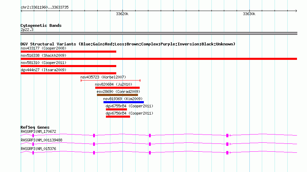Click third exon of RASGRP3 NM_015376
The height and width of the screenshot is (172, 307).
[x=150, y=153]
